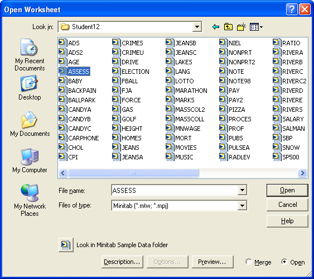Viewport: 314px width, 279px height.
Task: Select the NIEL worksheet file icon
Action: 223,42
